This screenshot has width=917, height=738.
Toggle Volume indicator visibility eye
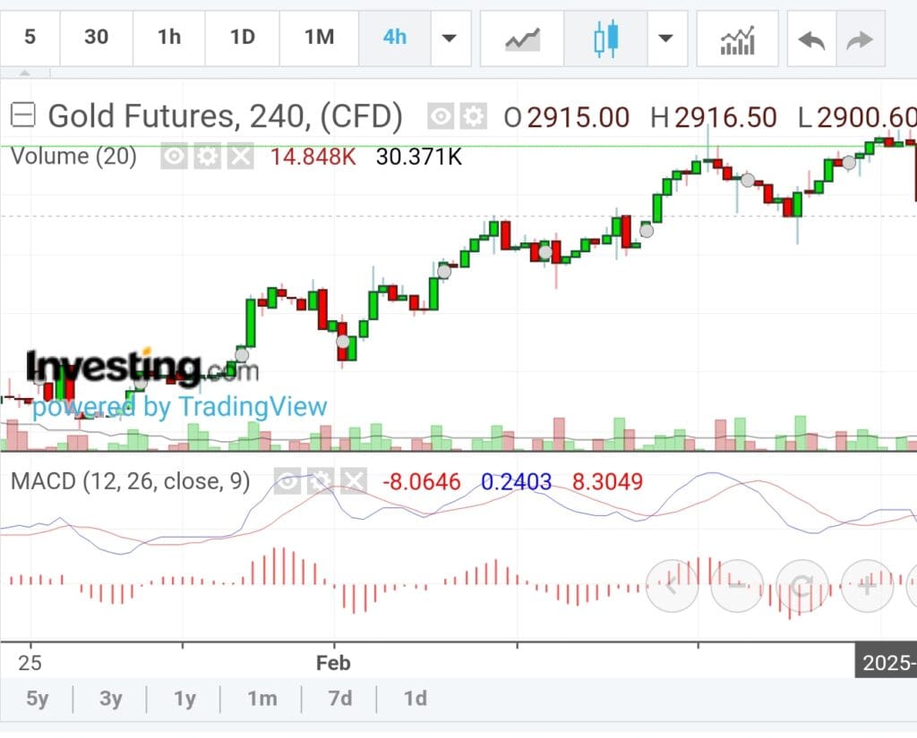click(x=175, y=157)
